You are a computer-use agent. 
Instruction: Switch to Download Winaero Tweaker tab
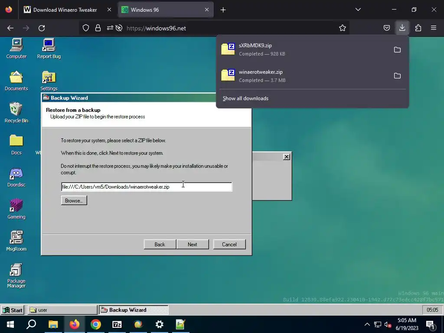pos(65,10)
